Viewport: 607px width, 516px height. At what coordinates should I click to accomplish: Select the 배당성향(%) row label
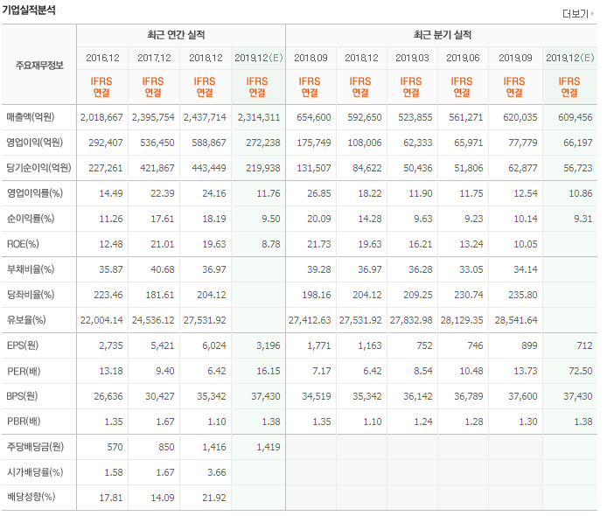(31, 497)
